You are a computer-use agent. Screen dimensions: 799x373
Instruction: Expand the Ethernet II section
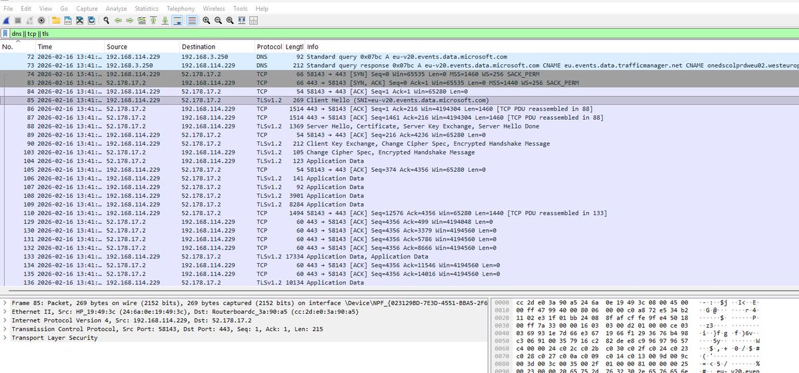coord(5,312)
